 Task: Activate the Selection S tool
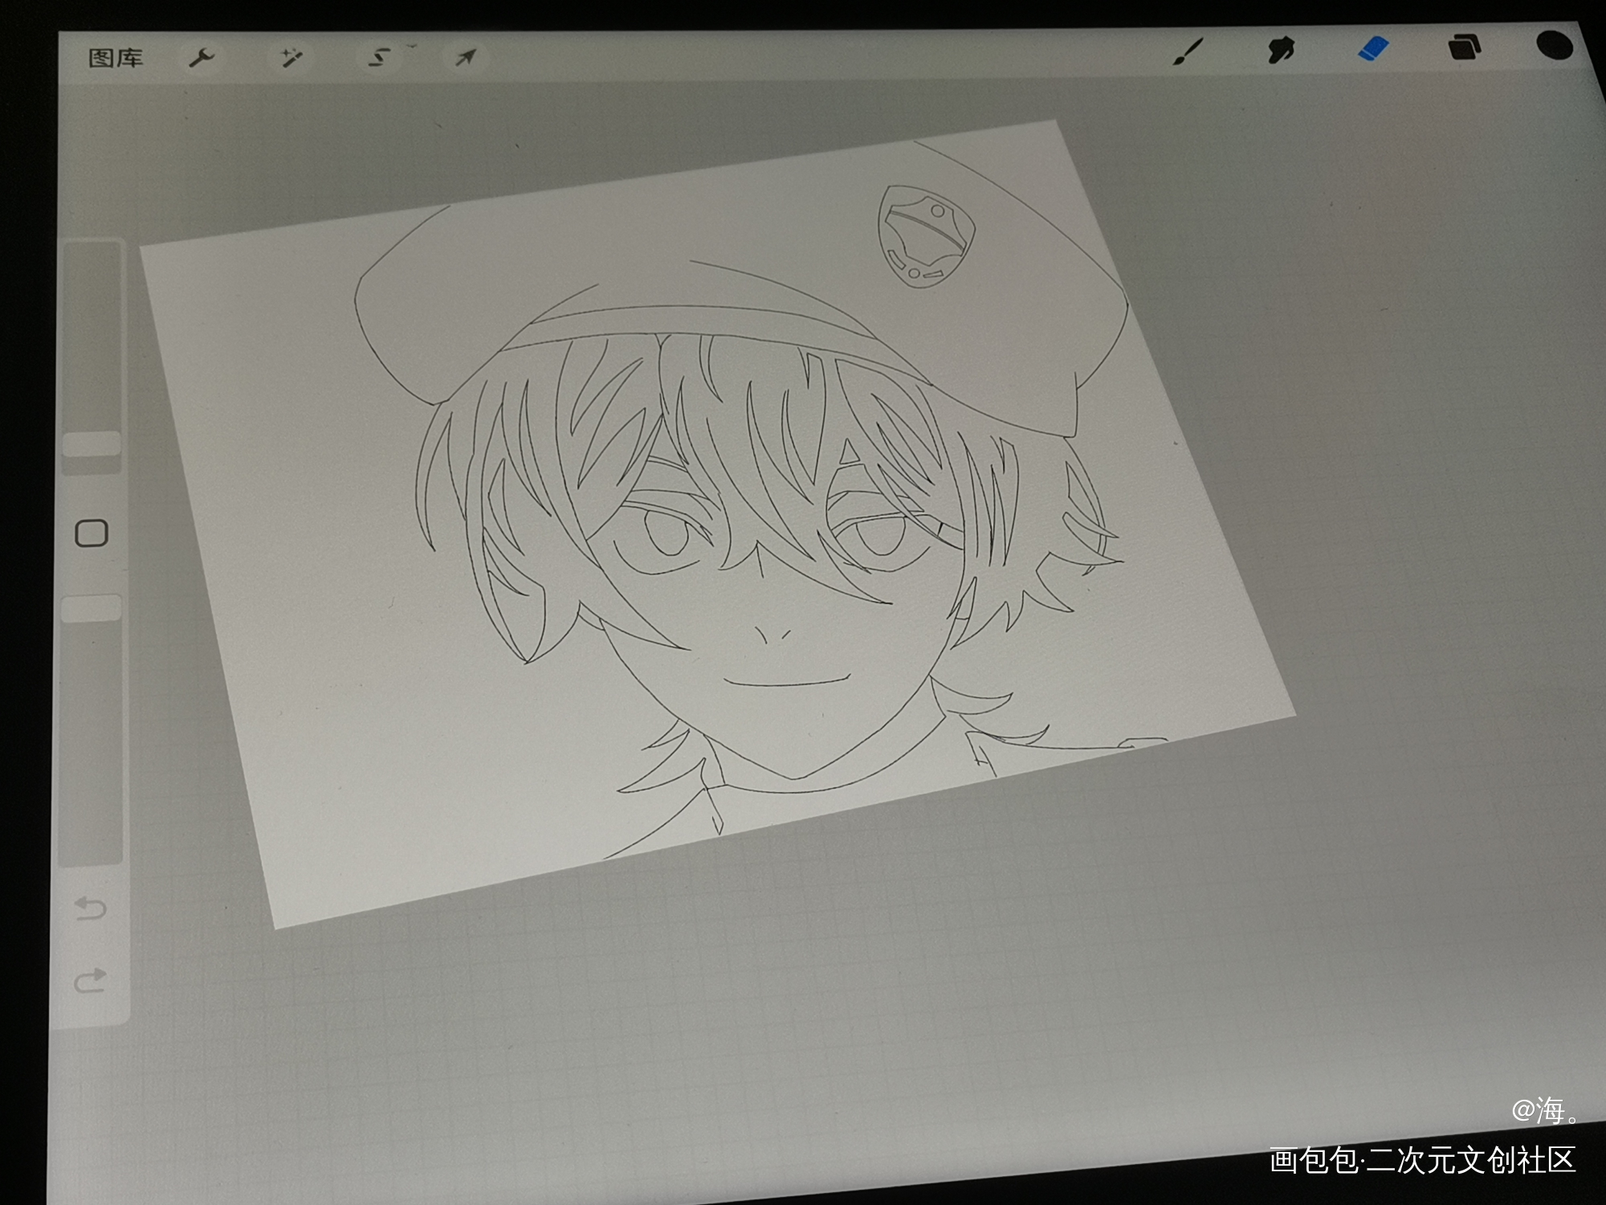tap(379, 57)
